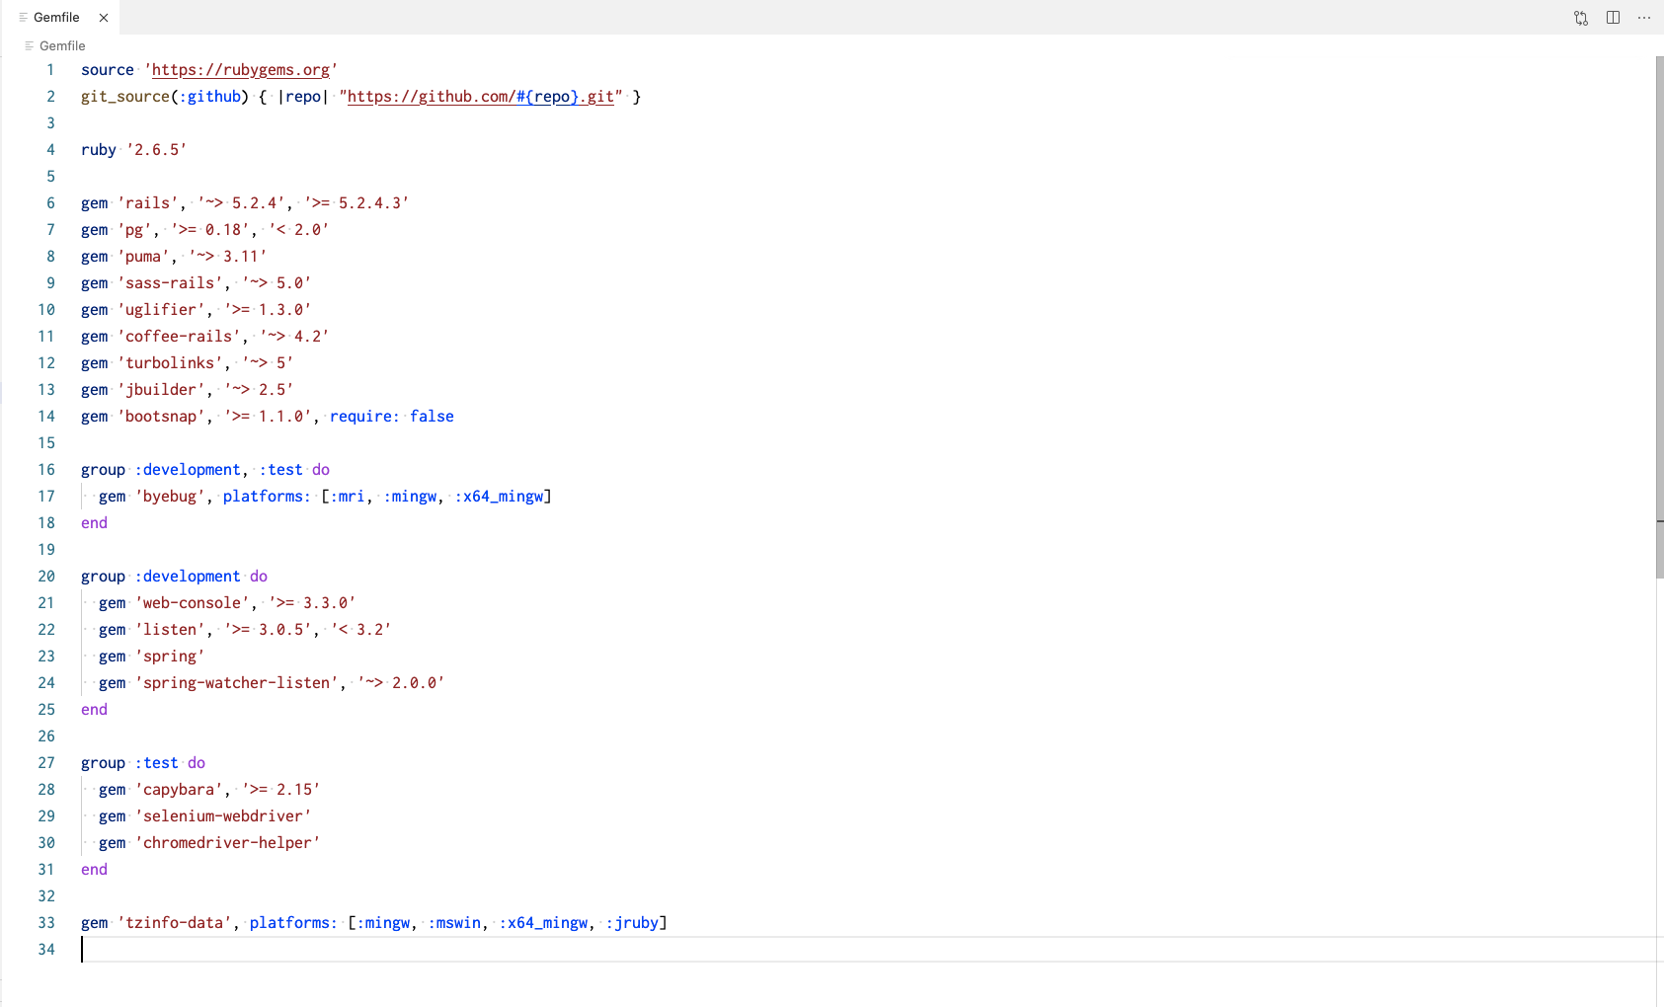Open the https://rubygems.org link
1664x1007 pixels.
[241, 70]
